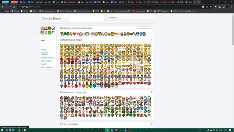Image resolution: width=234 pixels, height=132 pixels.
Task: Select the dark blue heart emoji
Action: click(x=94, y=87)
